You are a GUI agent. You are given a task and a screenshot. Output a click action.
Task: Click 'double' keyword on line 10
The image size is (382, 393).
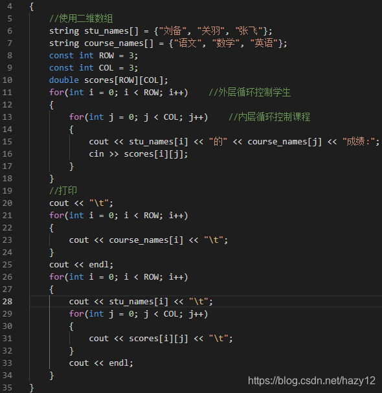click(64, 80)
